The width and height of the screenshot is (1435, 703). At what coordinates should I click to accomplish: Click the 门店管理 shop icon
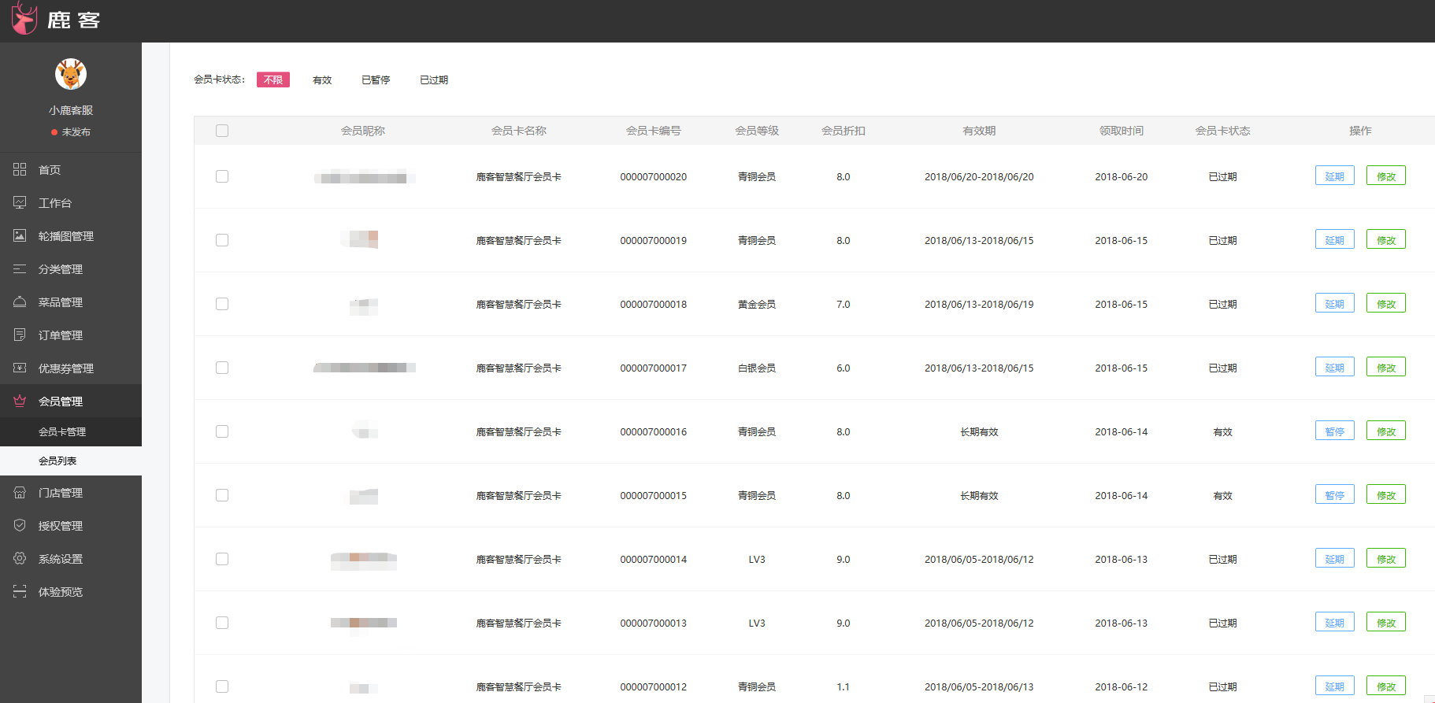(x=20, y=492)
